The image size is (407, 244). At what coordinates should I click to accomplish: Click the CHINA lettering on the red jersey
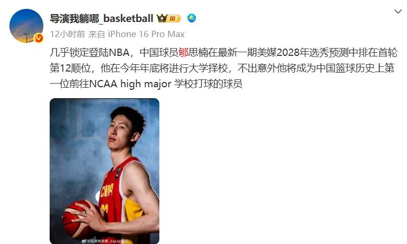point(107,191)
